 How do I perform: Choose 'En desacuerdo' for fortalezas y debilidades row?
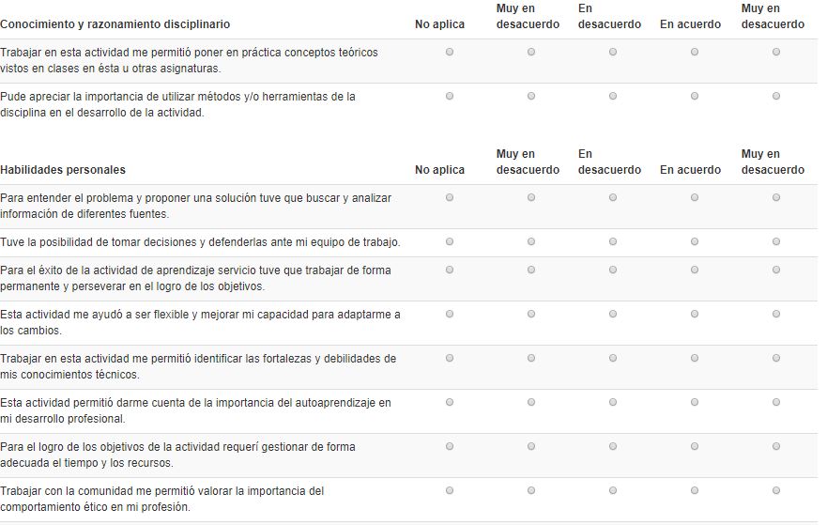[x=613, y=358]
